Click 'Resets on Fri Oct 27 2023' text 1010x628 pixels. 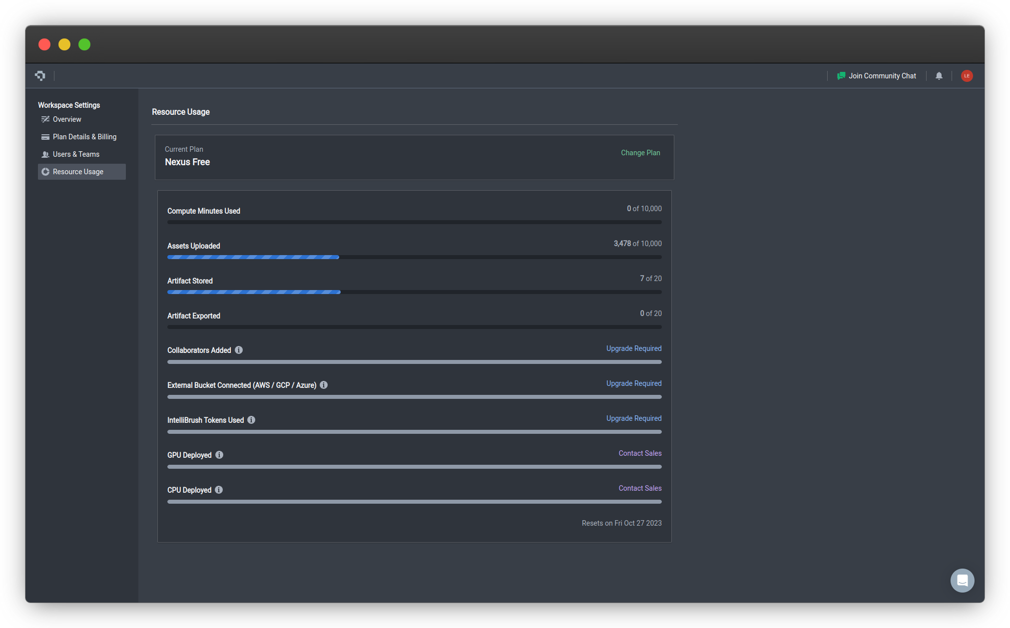click(x=621, y=523)
